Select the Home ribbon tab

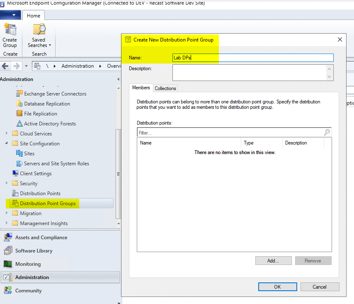[x=33, y=15]
